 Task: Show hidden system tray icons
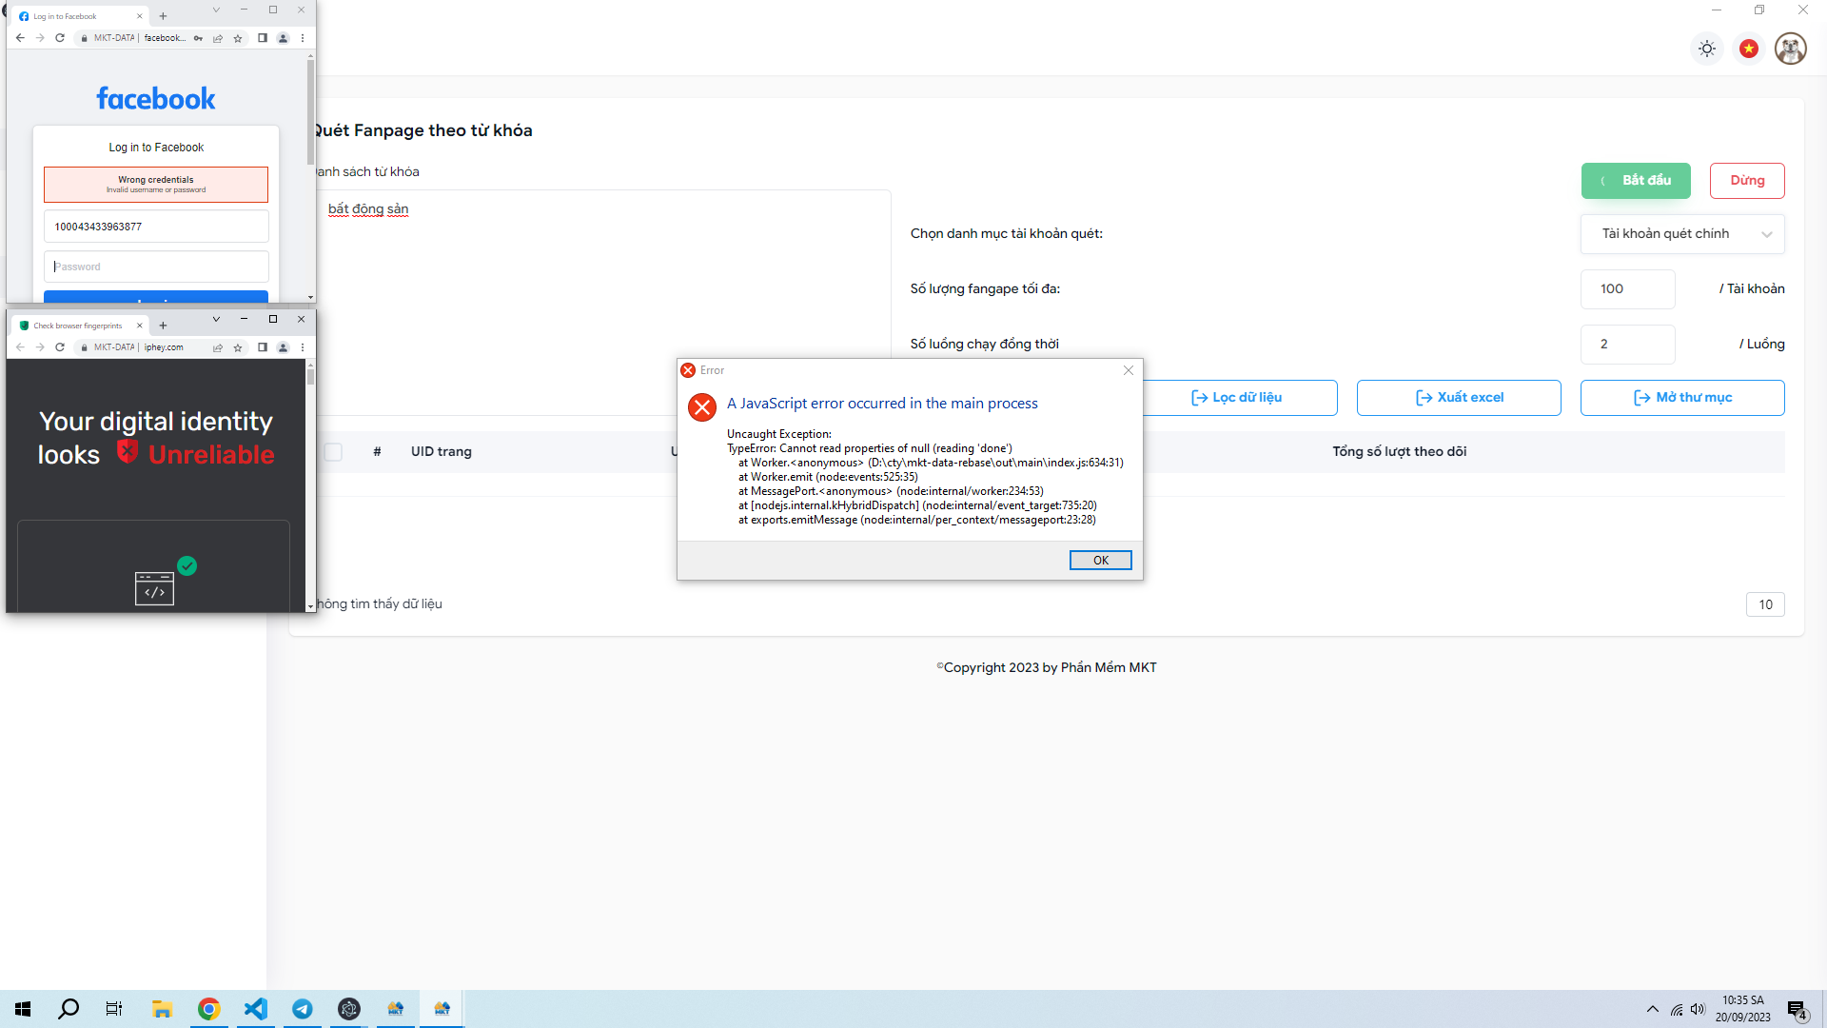(x=1652, y=1009)
